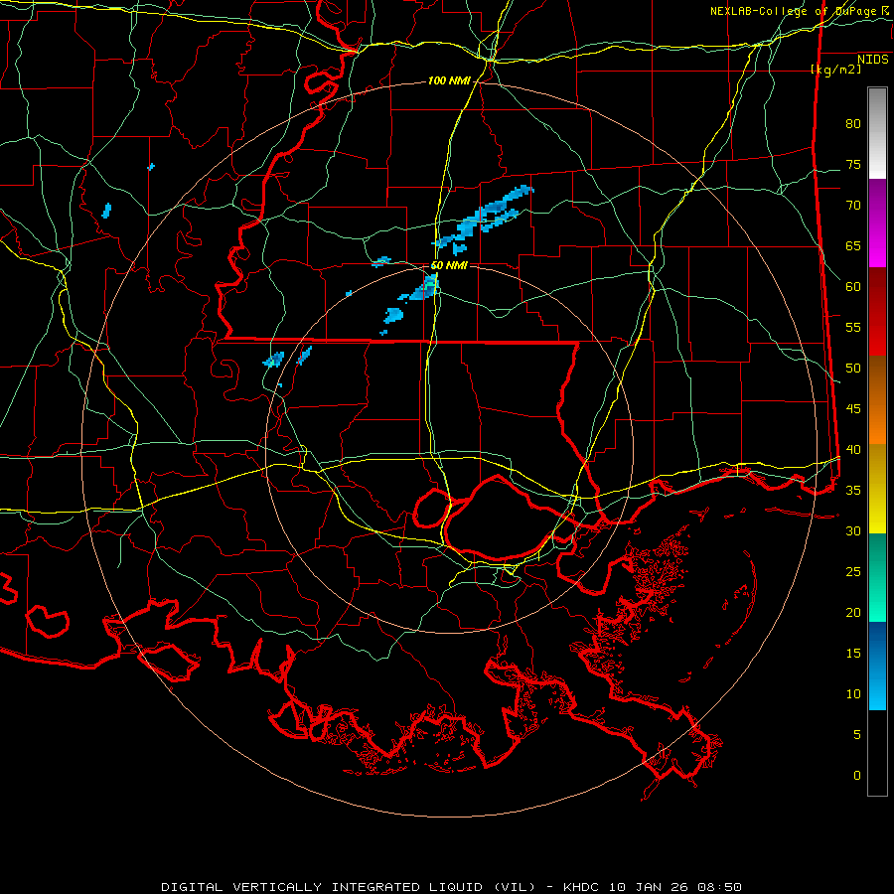Click the NEXLAB-College of DuPage label

tap(799, 11)
